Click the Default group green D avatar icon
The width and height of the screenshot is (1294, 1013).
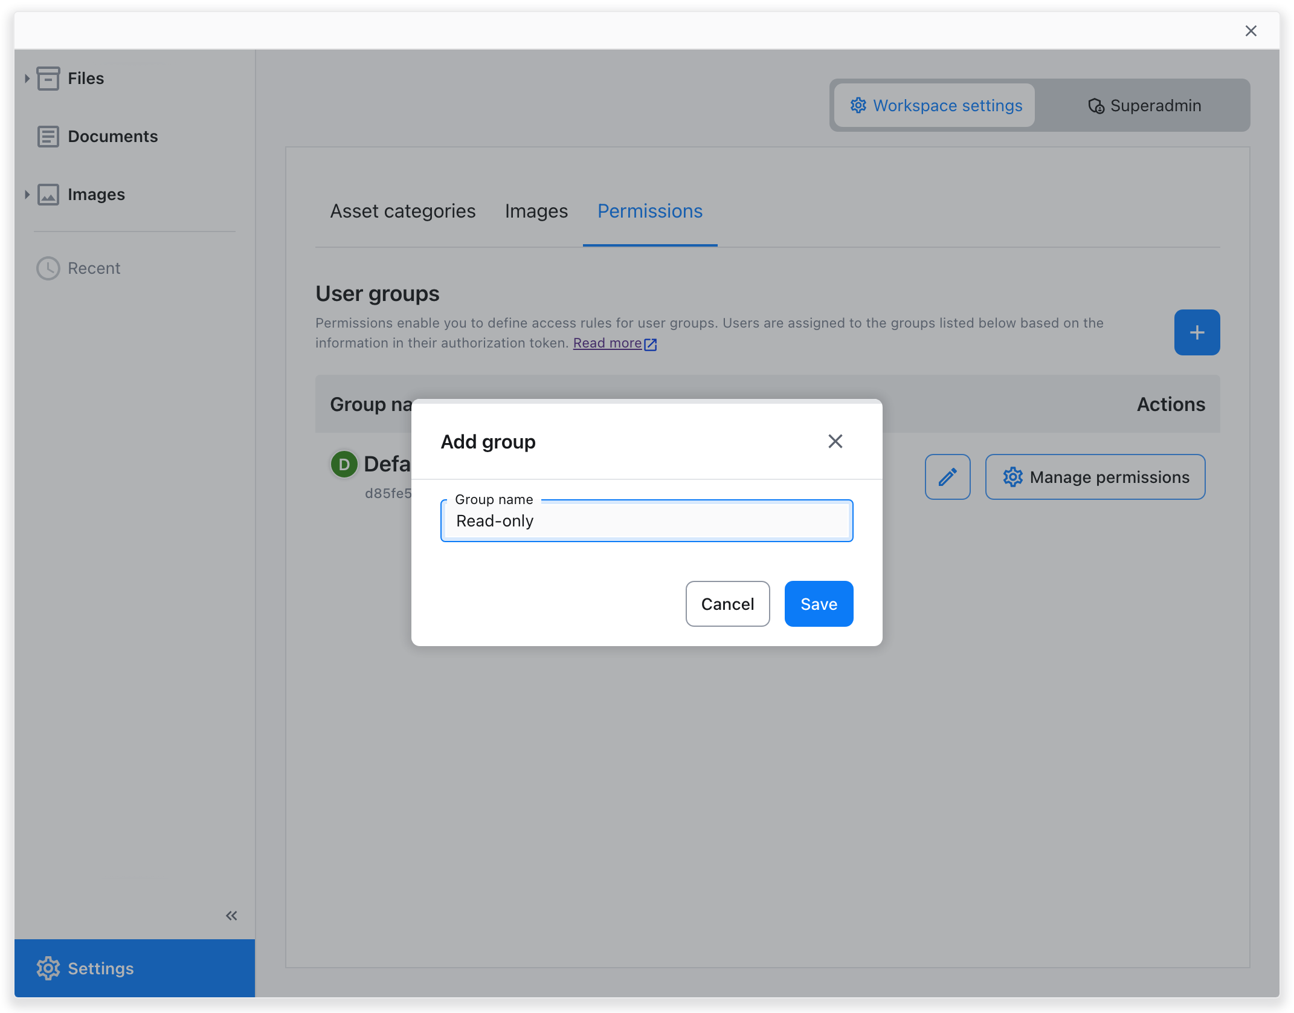click(x=344, y=464)
